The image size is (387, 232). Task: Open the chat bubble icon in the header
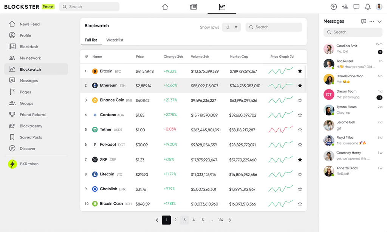tap(356, 7)
